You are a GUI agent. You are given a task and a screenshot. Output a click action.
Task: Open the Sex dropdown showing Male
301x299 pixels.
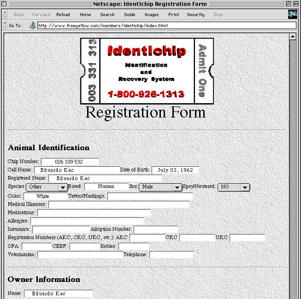pyautogui.click(x=160, y=187)
